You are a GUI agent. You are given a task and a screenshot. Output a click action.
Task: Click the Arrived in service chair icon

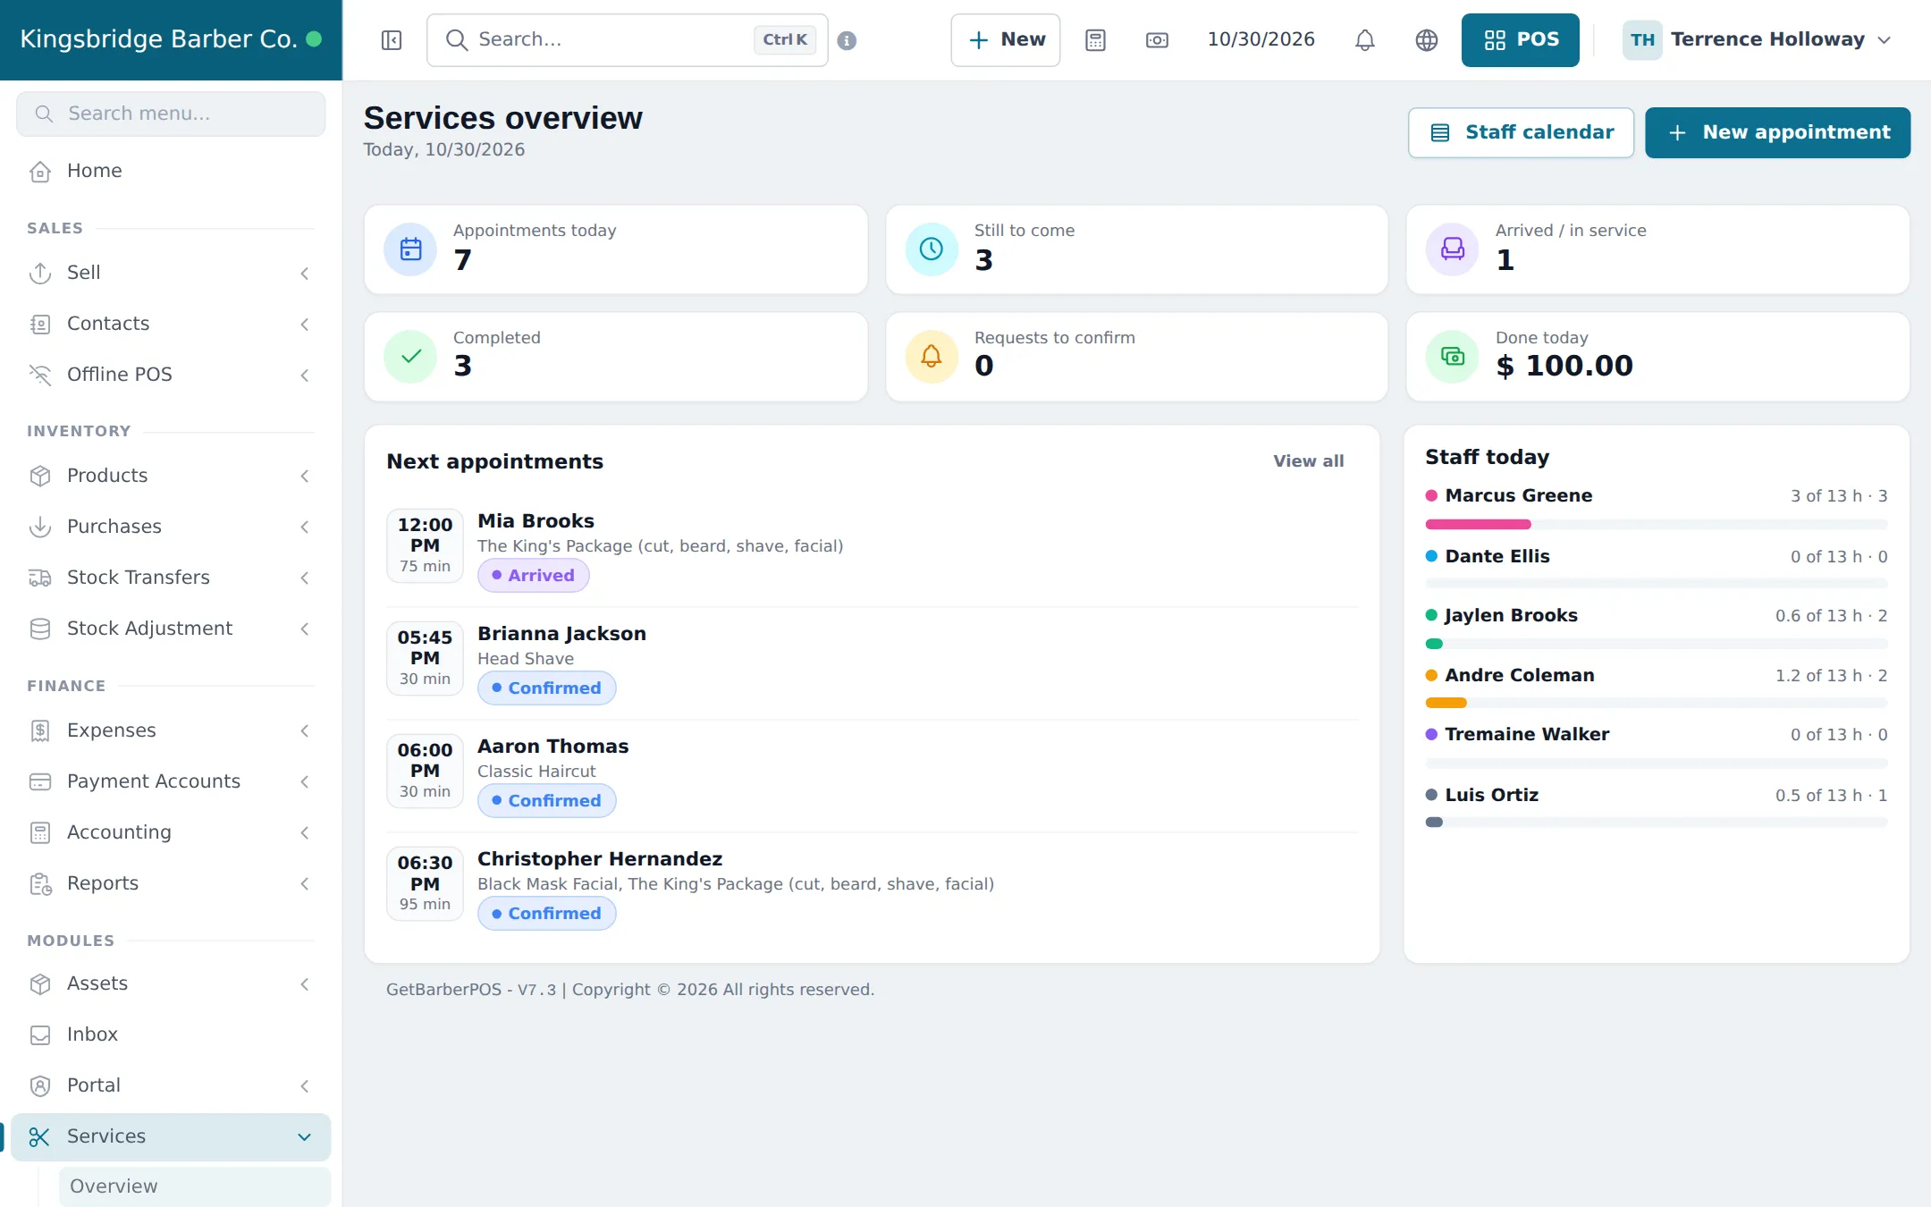tap(1453, 249)
